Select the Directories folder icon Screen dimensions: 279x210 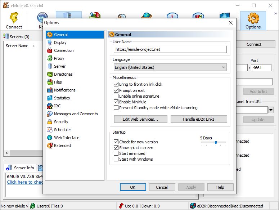tap(50, 74)
